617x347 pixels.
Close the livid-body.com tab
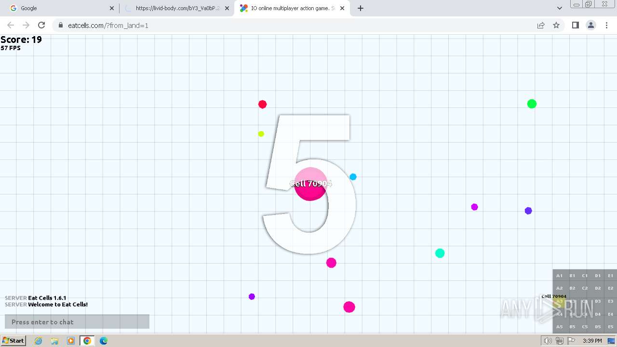(227, 8)
